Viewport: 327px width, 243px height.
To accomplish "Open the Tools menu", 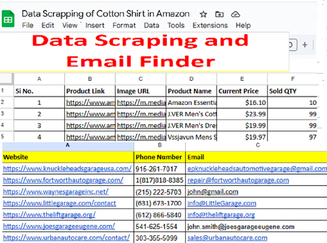I will click(x=176, y=25).
